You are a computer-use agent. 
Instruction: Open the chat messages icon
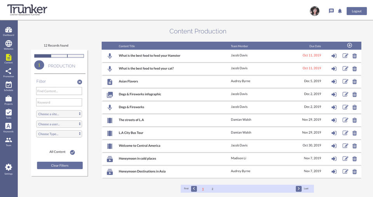point(331,11)
